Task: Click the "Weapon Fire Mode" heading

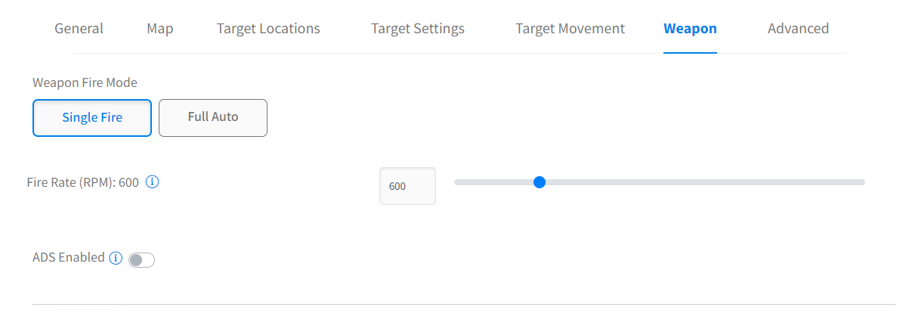Action: [x=85, y=82]
